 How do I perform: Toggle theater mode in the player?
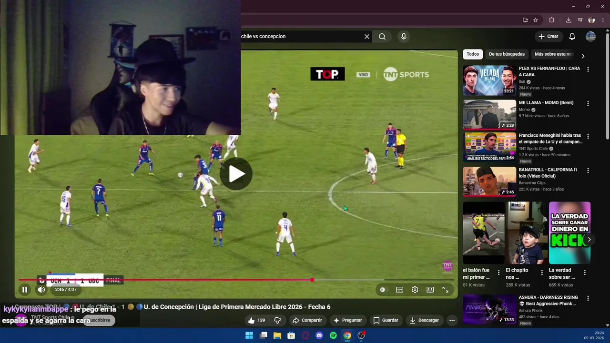coord(430,290)
